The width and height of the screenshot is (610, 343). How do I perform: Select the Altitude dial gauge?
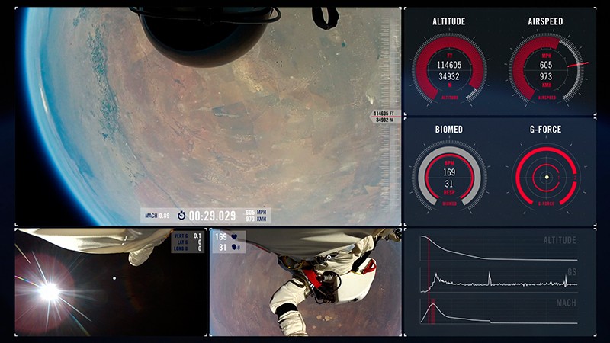(x=449, y=70)
